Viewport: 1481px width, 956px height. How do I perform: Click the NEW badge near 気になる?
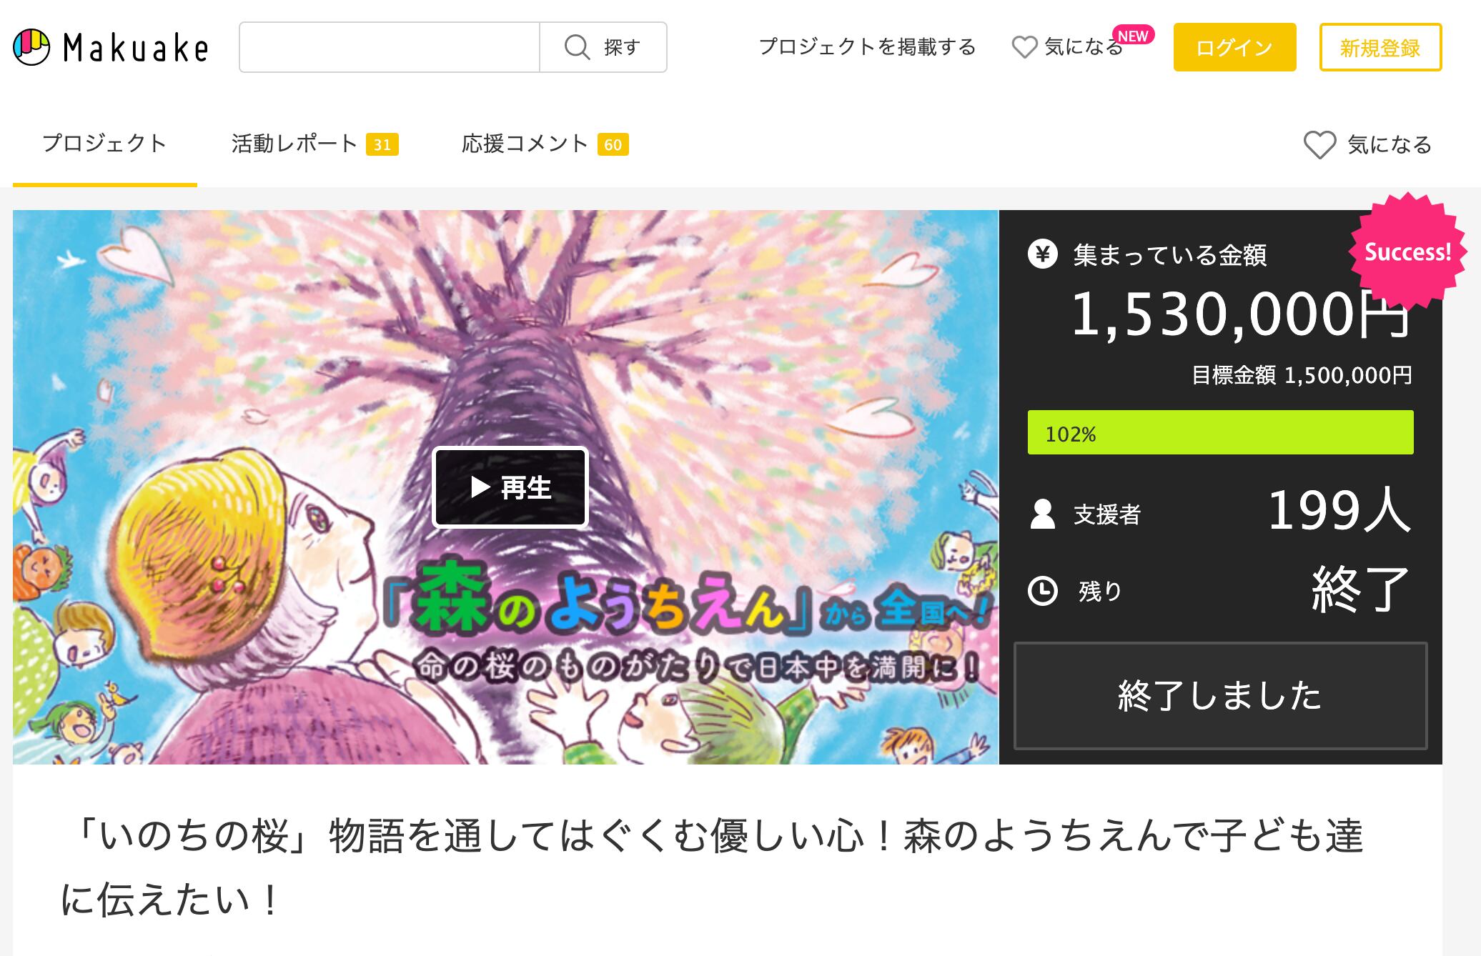(1133, 36)
